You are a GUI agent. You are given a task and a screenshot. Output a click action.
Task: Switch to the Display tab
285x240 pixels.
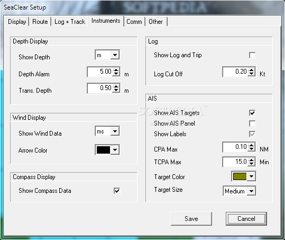tap(17, 22)
